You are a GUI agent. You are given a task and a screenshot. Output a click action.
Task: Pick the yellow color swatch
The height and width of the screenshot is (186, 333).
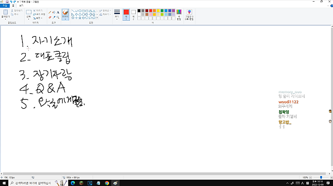point(158,11)
